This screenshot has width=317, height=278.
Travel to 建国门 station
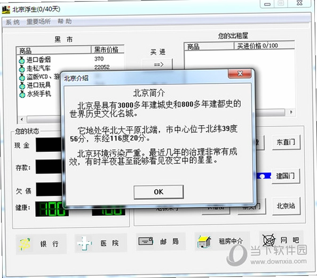pos(286,176)
